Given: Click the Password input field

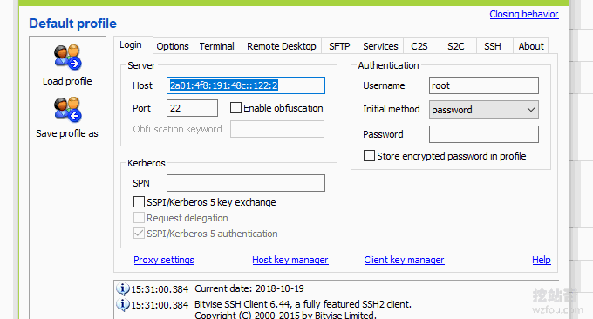Looking at the screenshot, I should click(484, 134).
